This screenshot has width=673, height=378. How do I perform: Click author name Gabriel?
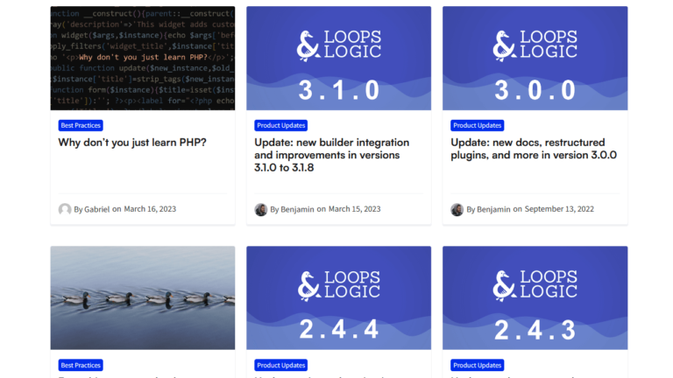pyautogui.click(x=96, y=209)
